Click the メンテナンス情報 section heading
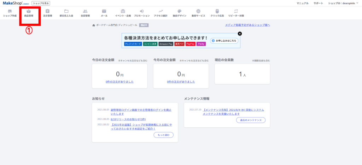 coord(197,98)
